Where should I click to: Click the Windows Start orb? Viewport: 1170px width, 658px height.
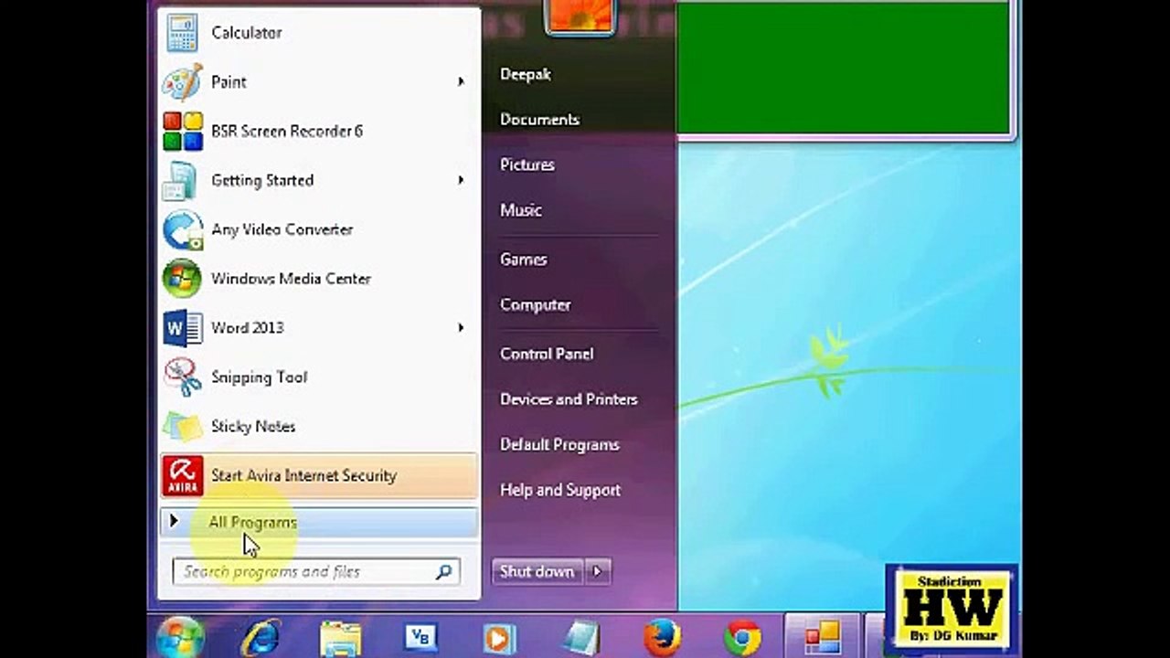click(180, 637)
